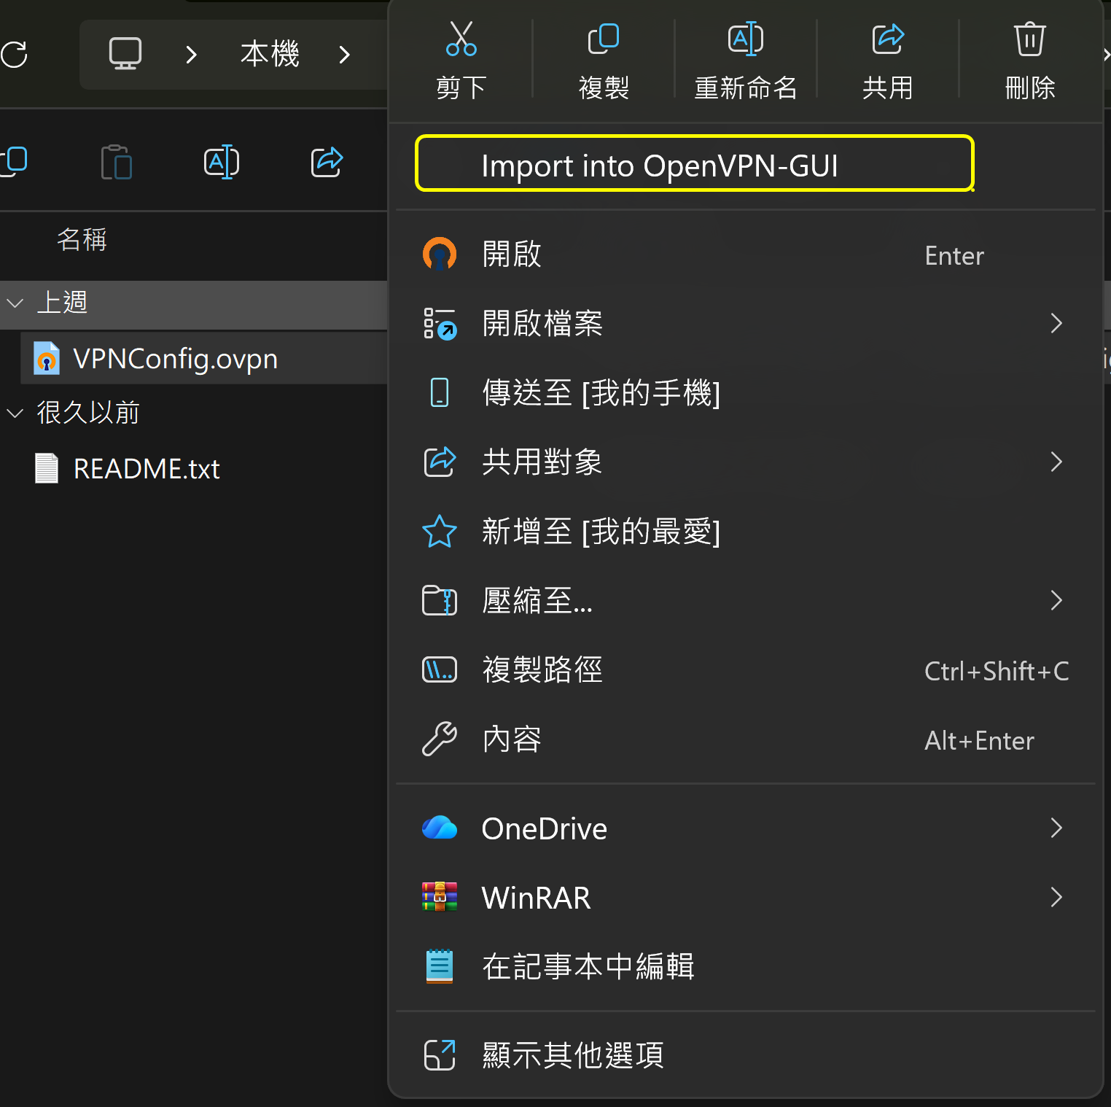Click the chevron before 本機 in breadcrumb

pos(191,55)
